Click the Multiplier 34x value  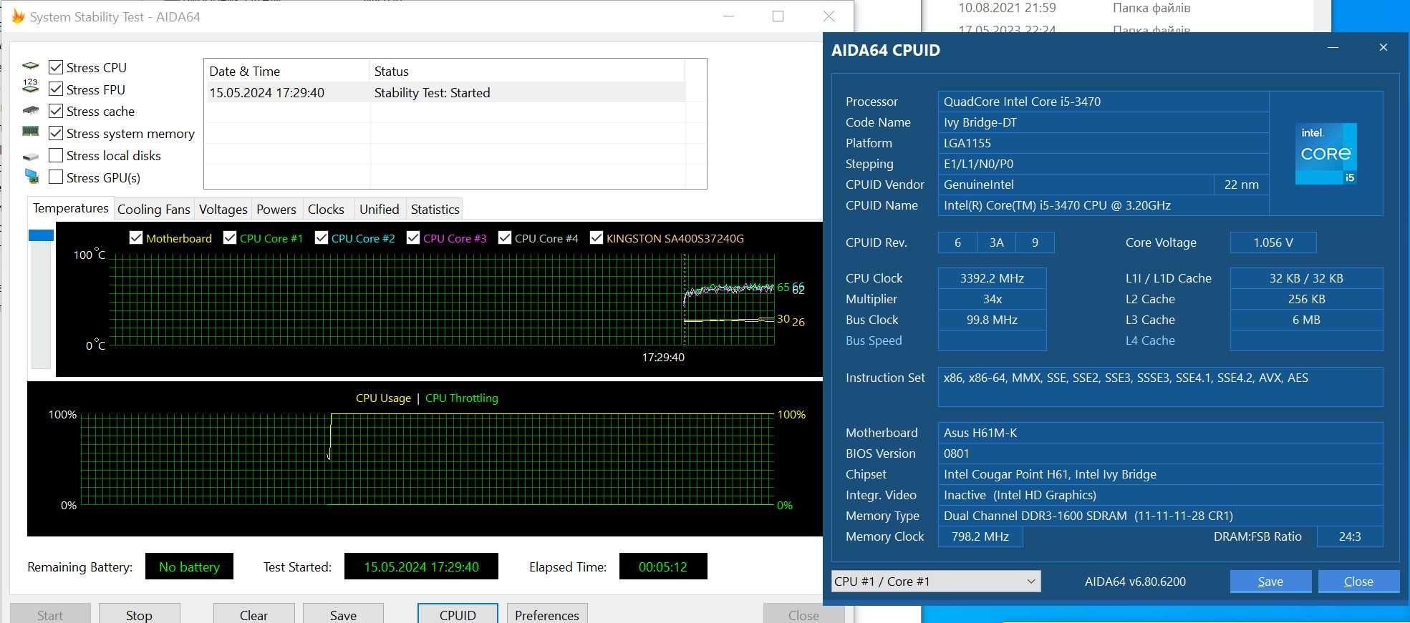coord(992,299)
